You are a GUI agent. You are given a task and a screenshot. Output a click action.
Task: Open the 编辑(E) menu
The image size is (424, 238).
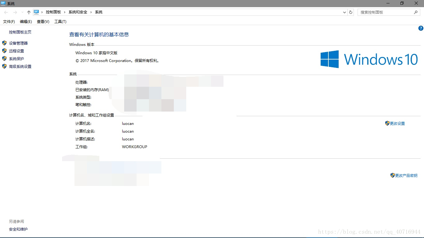(26, 22)
